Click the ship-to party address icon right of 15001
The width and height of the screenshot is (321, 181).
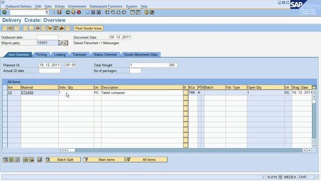point(66,43)
